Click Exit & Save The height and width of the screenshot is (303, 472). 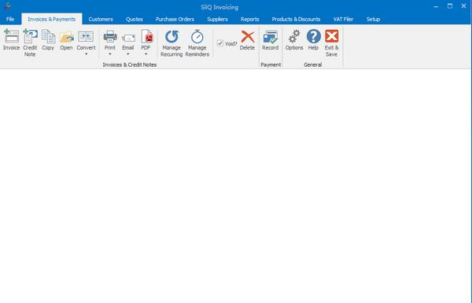(332, 43)
